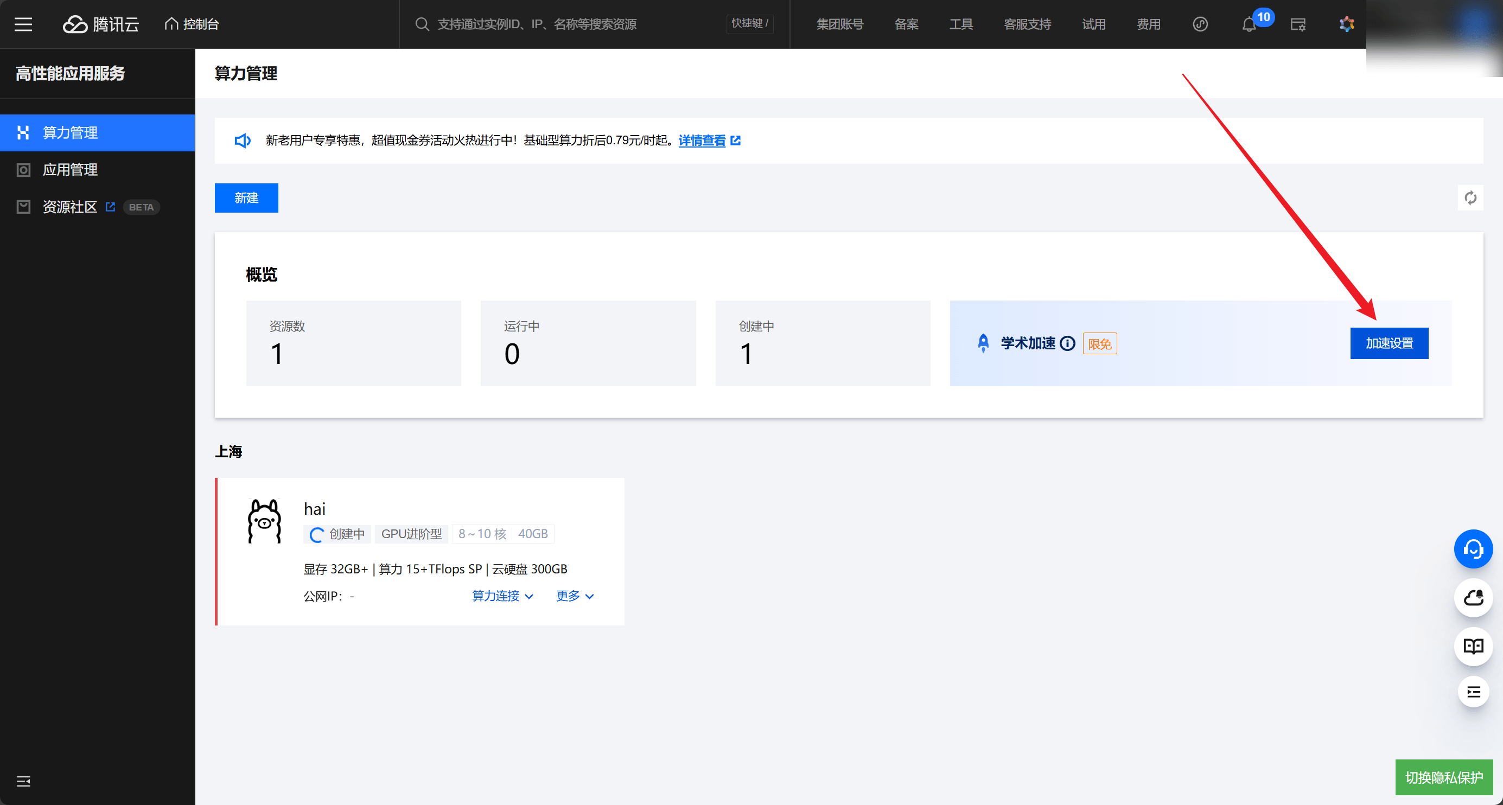This screenshot has width=1503, height=805.
Task: Click the 新建 button
Action: [x=246, y=198]
